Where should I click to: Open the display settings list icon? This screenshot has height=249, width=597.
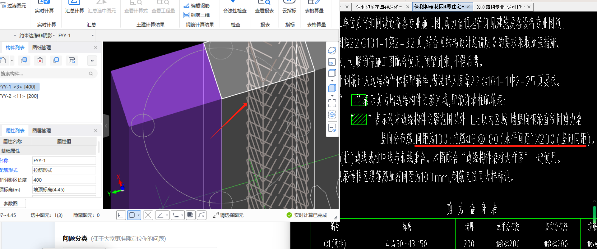332,128
